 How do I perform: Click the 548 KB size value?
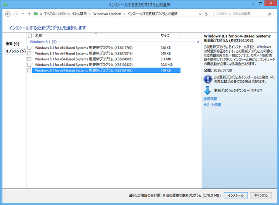(x=166, y=53)
